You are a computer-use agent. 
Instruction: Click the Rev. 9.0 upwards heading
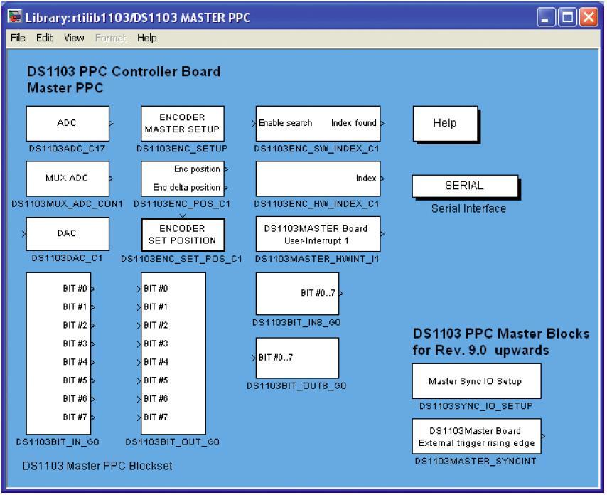(x=480, y=350)
